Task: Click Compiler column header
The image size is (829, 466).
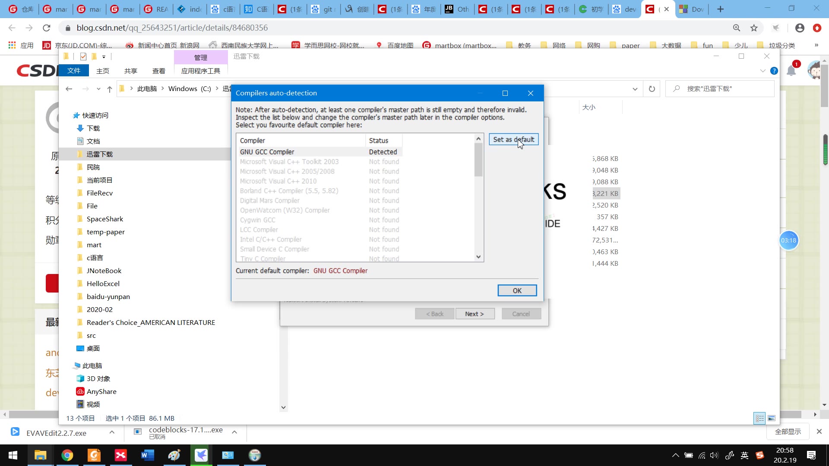Action: point(301,141)
